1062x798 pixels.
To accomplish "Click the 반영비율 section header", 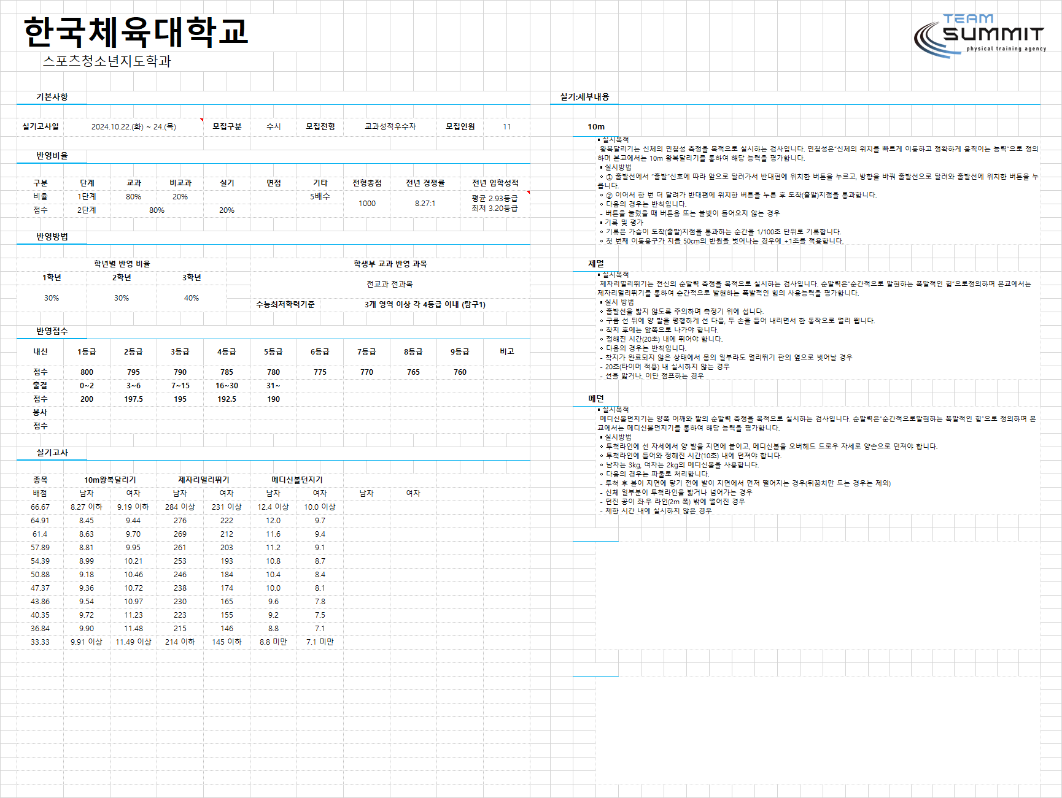I will tap(52, 156).
